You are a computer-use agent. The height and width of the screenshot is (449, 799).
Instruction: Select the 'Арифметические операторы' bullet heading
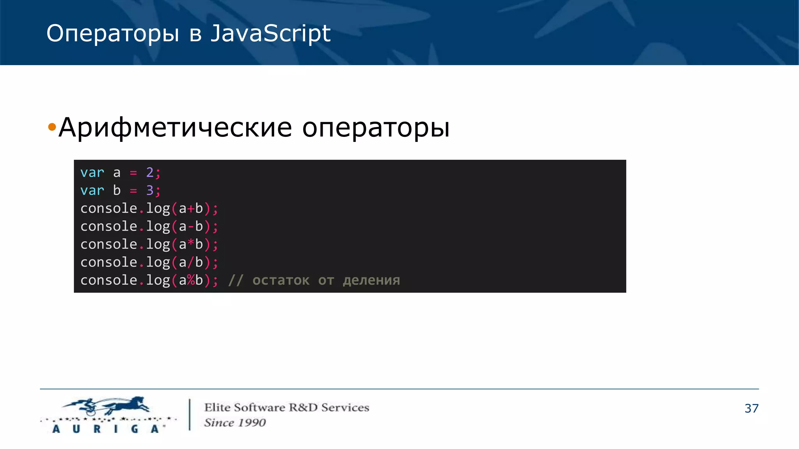[x=254, y=127]
